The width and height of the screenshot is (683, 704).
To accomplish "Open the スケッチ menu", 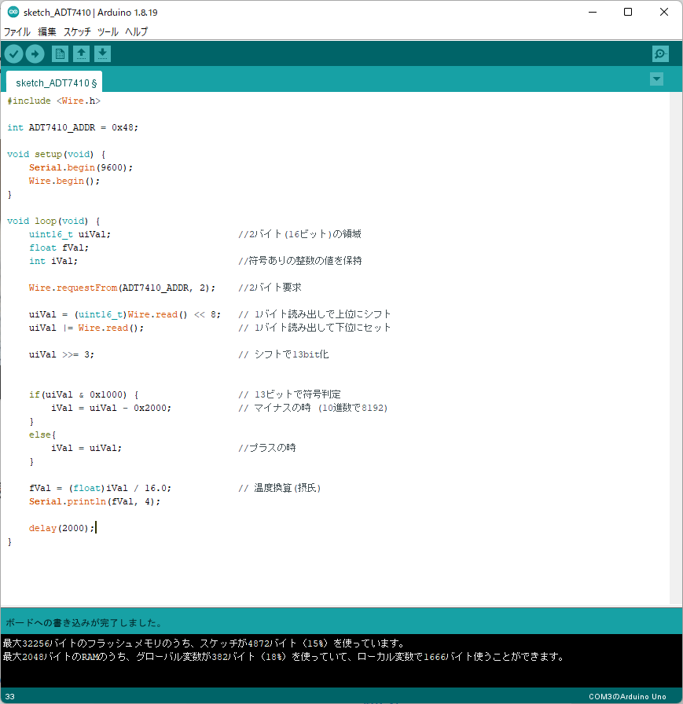I will 76,31.
